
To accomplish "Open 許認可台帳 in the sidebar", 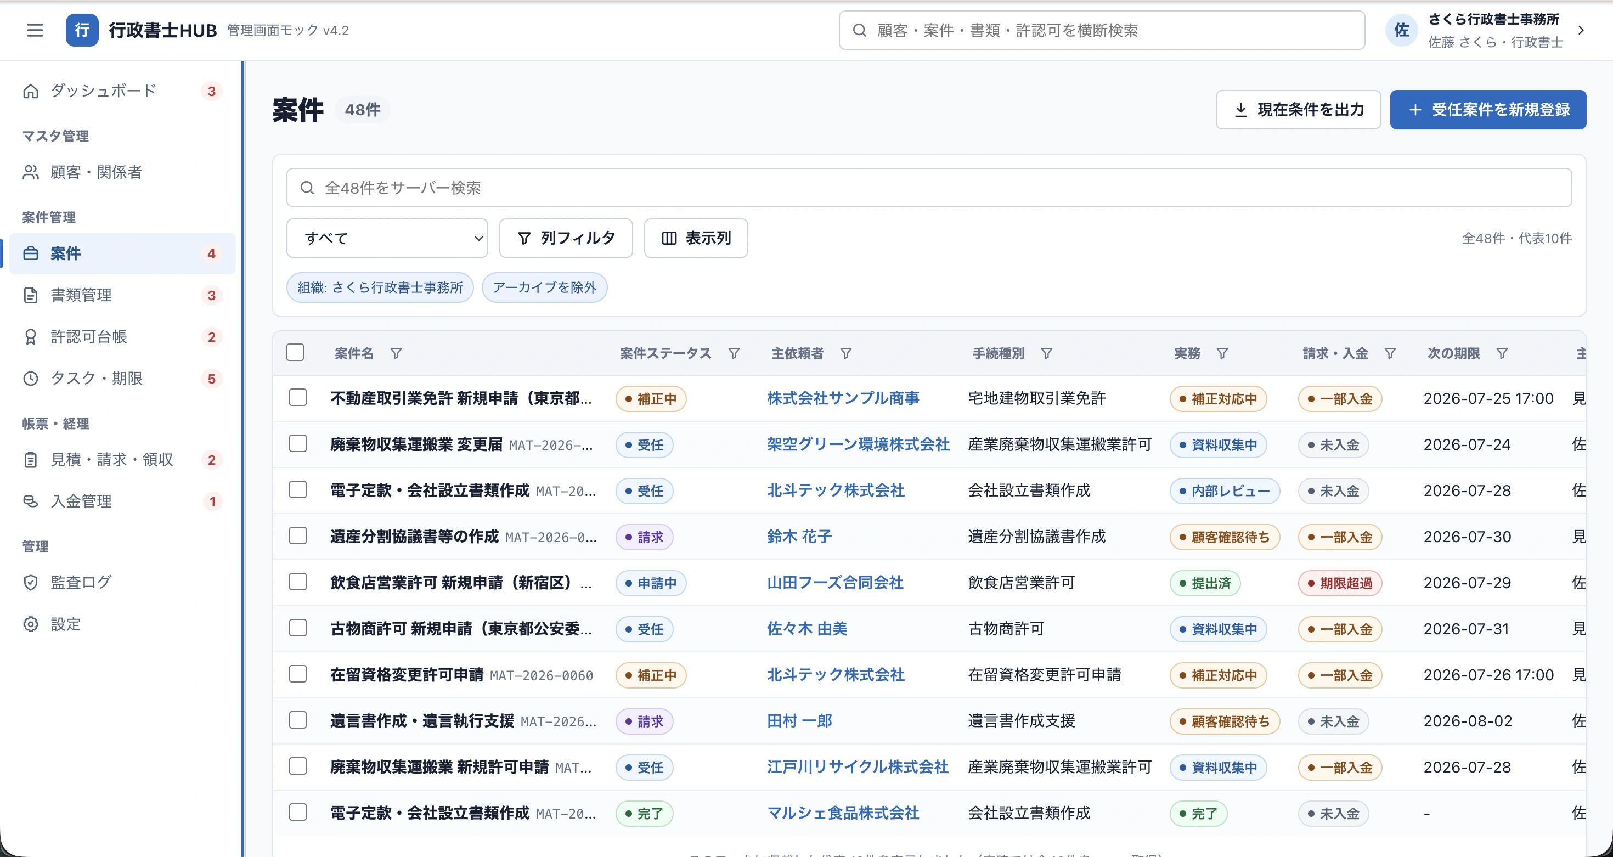I will tap(121, 337).
